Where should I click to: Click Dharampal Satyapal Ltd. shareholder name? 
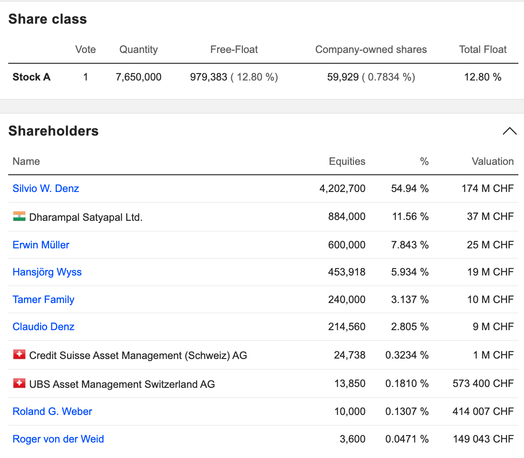click(86, 217)
